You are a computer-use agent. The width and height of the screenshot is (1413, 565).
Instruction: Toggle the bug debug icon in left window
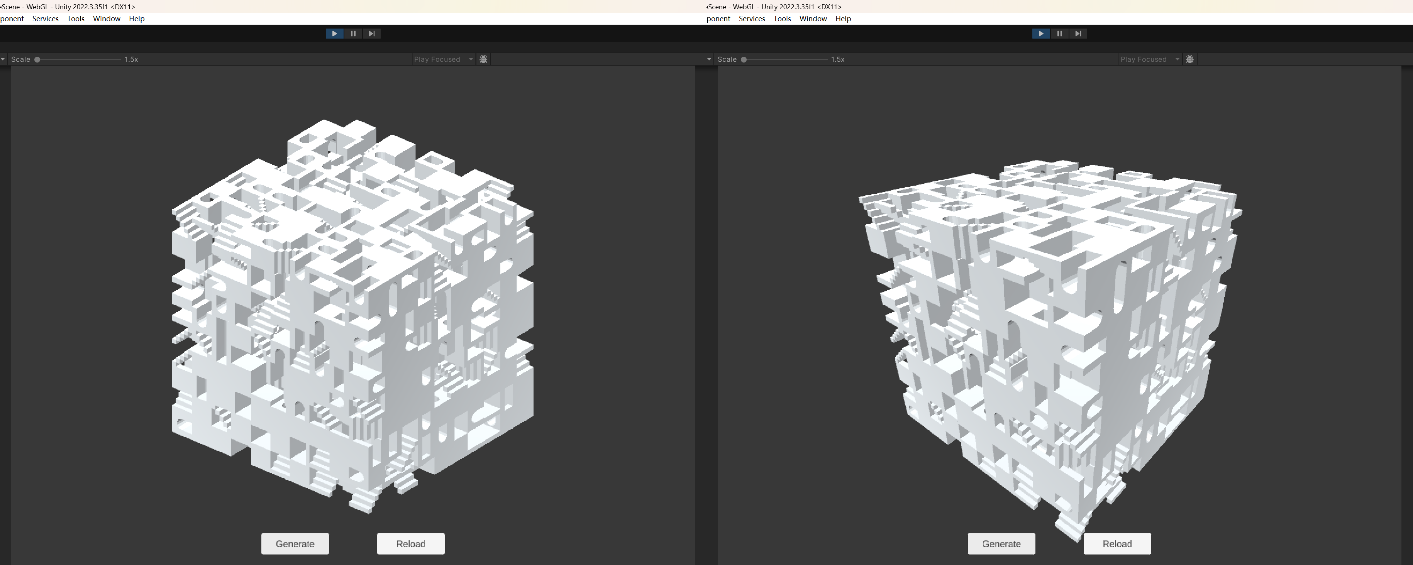coord(483,59)
